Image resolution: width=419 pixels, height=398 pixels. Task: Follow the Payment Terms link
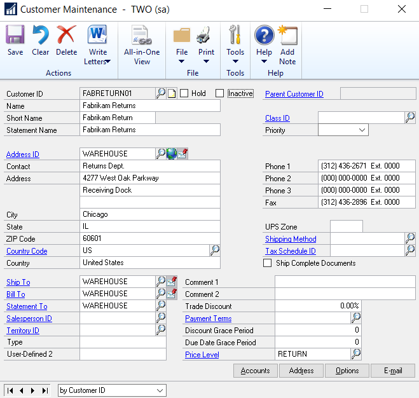point(209,319)
